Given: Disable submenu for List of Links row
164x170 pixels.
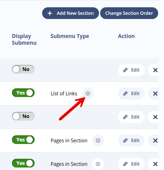Looking at the screenshot, I should (23, 93).
